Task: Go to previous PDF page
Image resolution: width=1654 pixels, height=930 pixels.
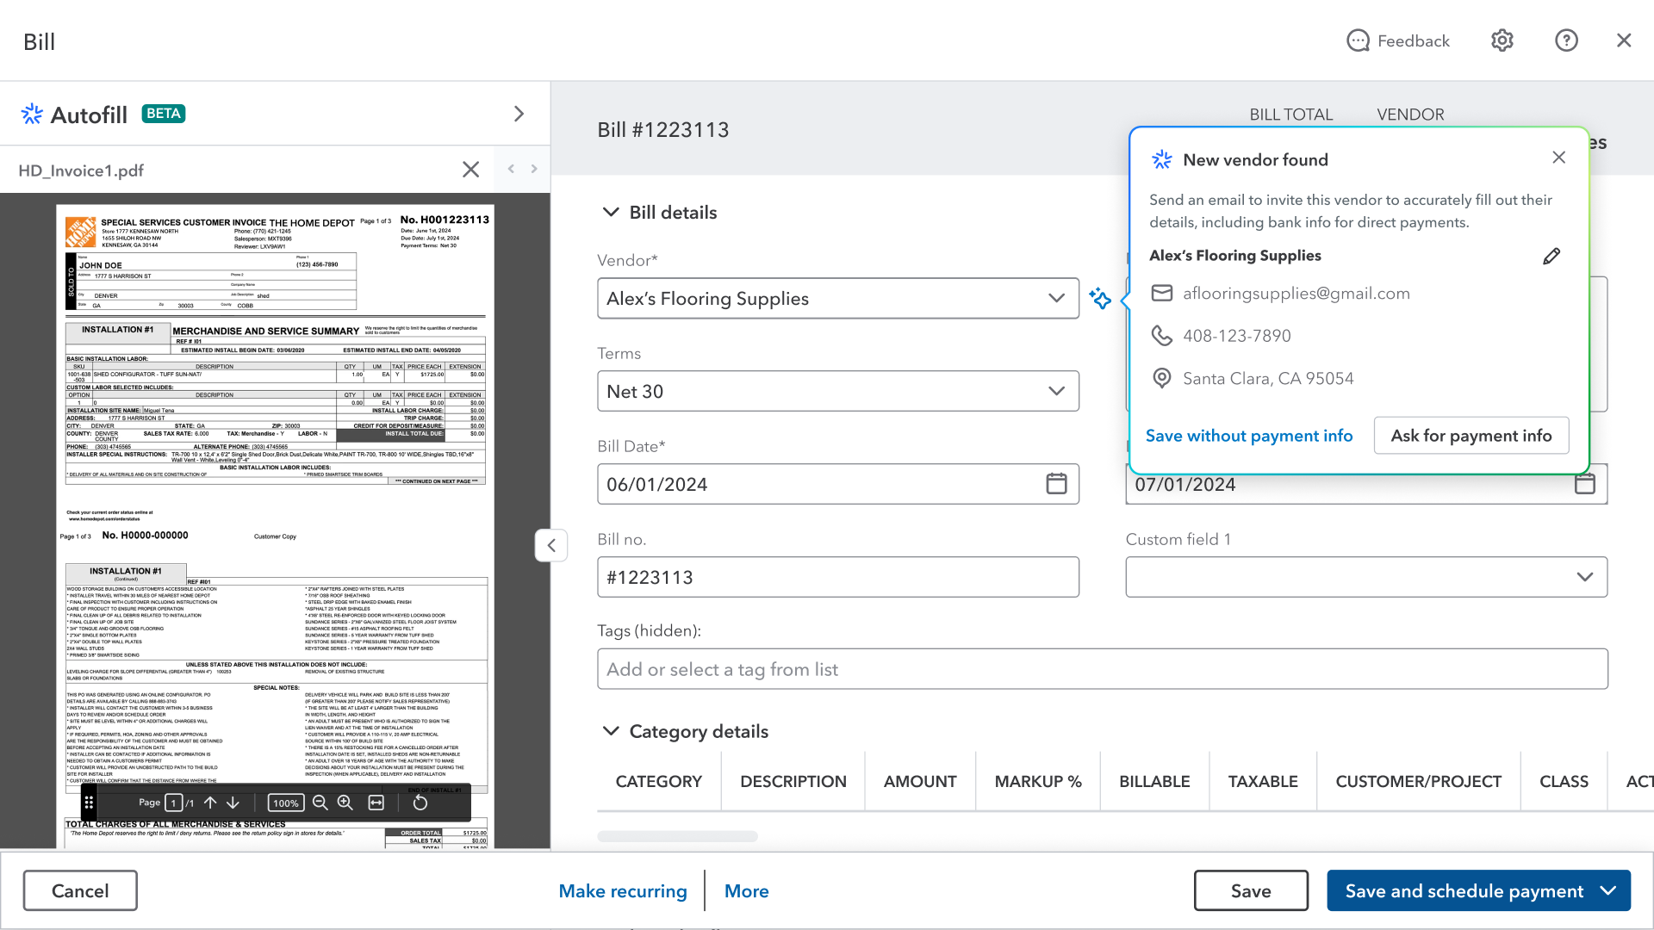Action: point(210,803)
